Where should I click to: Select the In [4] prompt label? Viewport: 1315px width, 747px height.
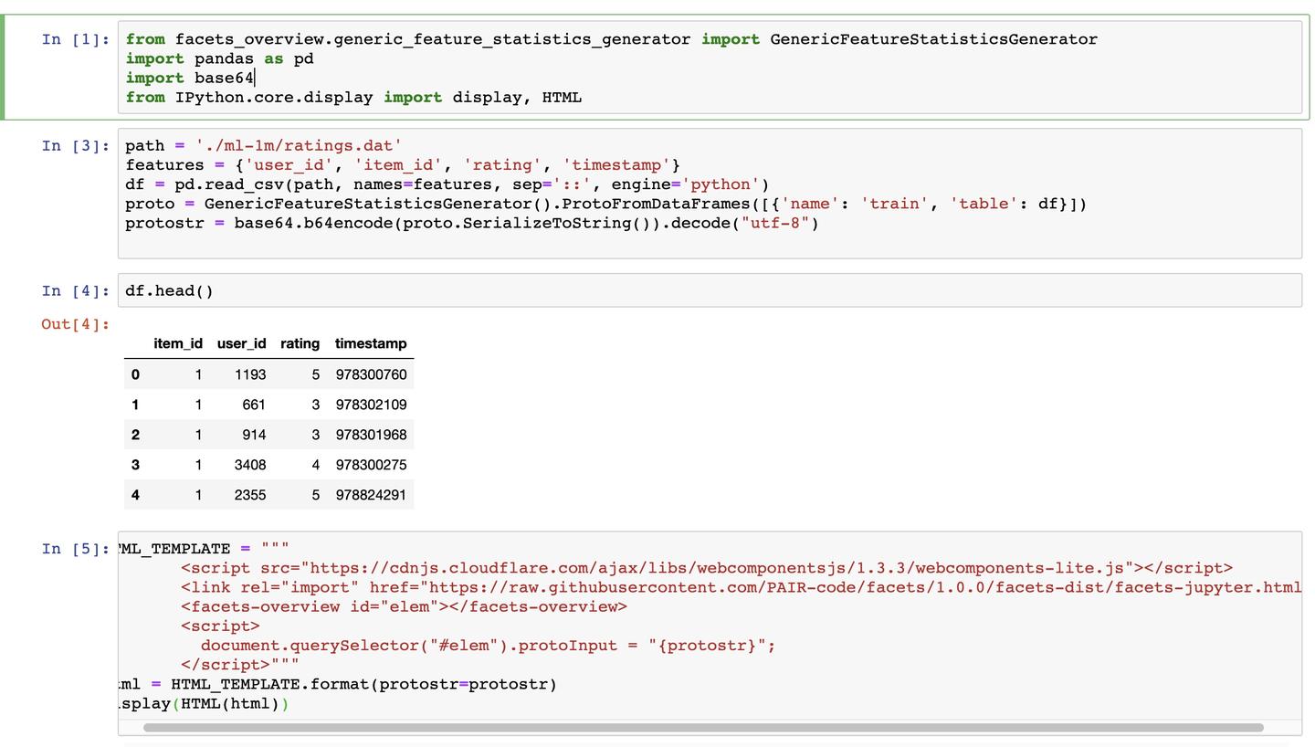pos(76,290)
